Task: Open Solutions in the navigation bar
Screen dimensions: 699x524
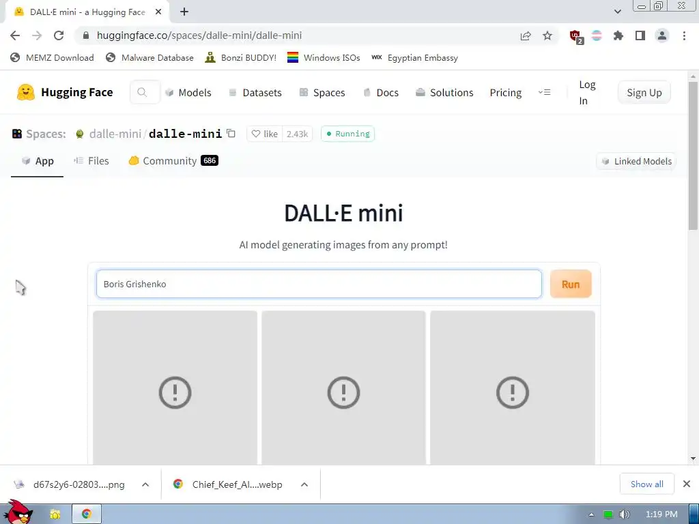Action: 444,93
